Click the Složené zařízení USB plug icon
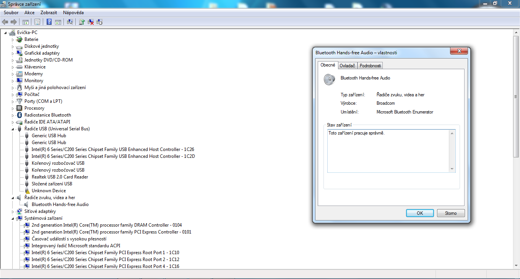This screenshot has height=279, width=520. tap(27, 184)
